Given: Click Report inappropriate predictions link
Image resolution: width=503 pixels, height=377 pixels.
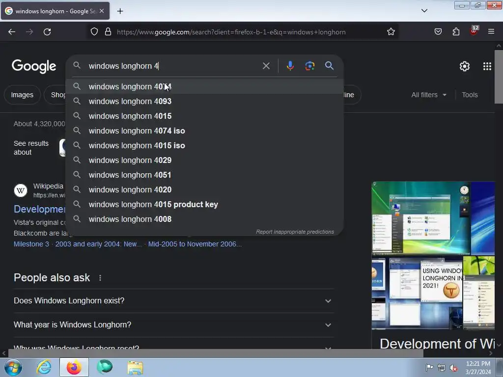Looking at the screenshot, I should [295, 232].
